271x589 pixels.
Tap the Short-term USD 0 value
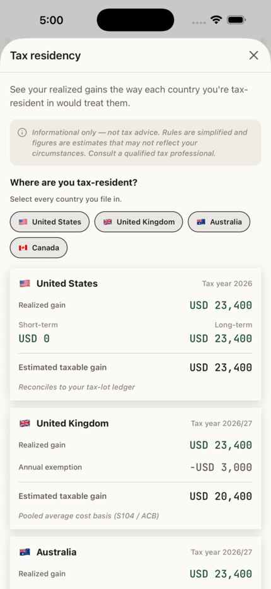34,339
